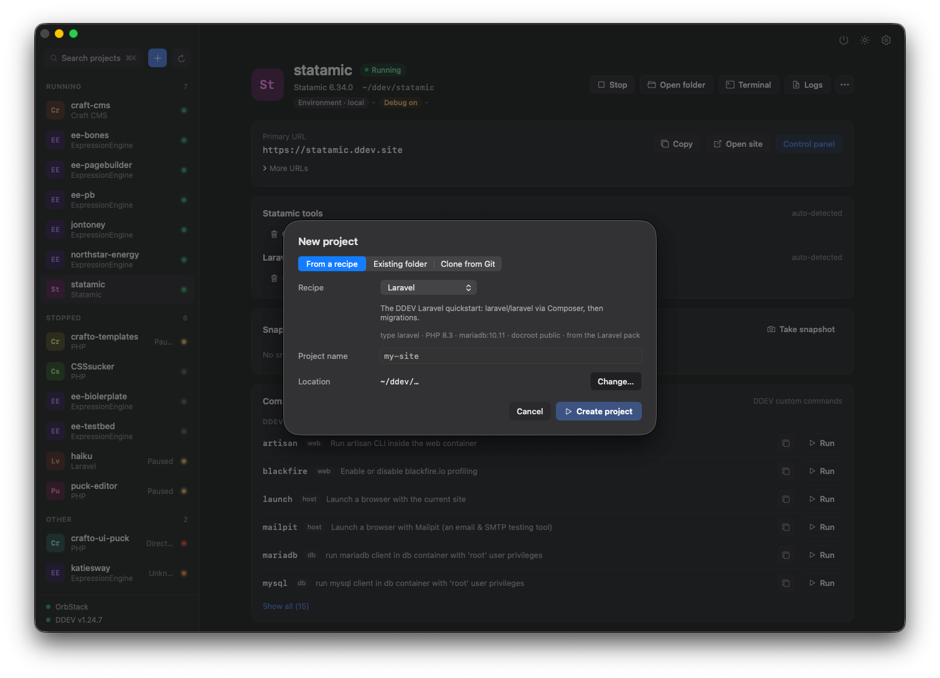Select the From a recipe tab
The image size is (940, 678).
tap(332, 264)
